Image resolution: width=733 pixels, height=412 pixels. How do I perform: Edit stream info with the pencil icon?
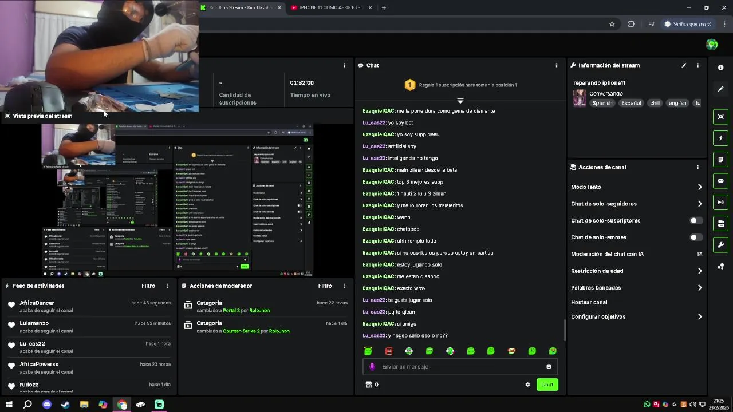[x=684, y=65]
